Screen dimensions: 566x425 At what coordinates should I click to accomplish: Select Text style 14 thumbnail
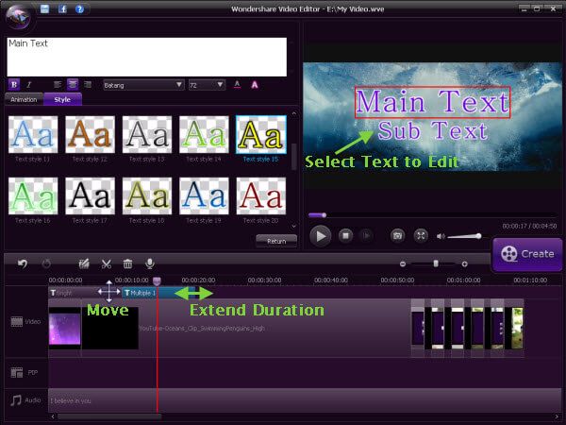(x=204, y=135)
